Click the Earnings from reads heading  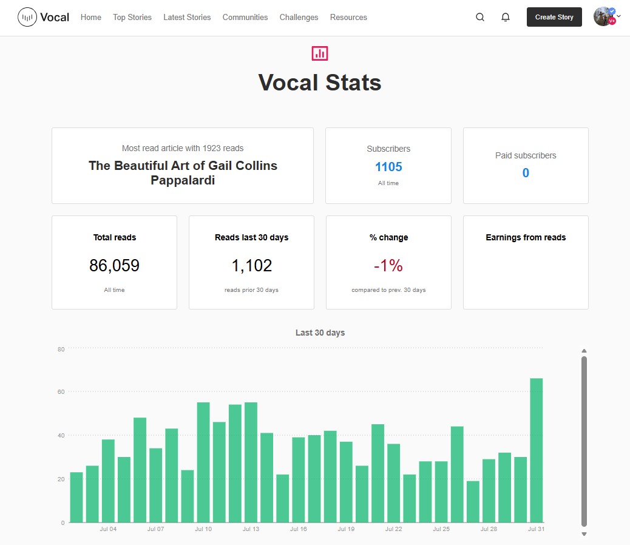point(526,237)
